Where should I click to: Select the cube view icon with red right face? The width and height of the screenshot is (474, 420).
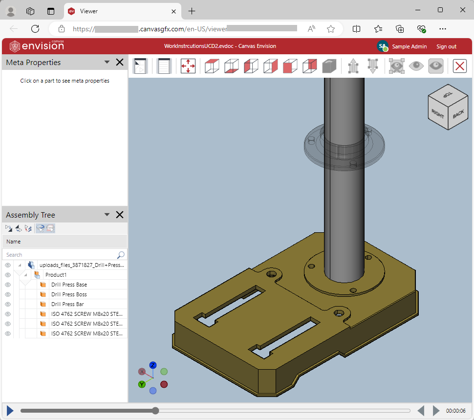(271, 66)
